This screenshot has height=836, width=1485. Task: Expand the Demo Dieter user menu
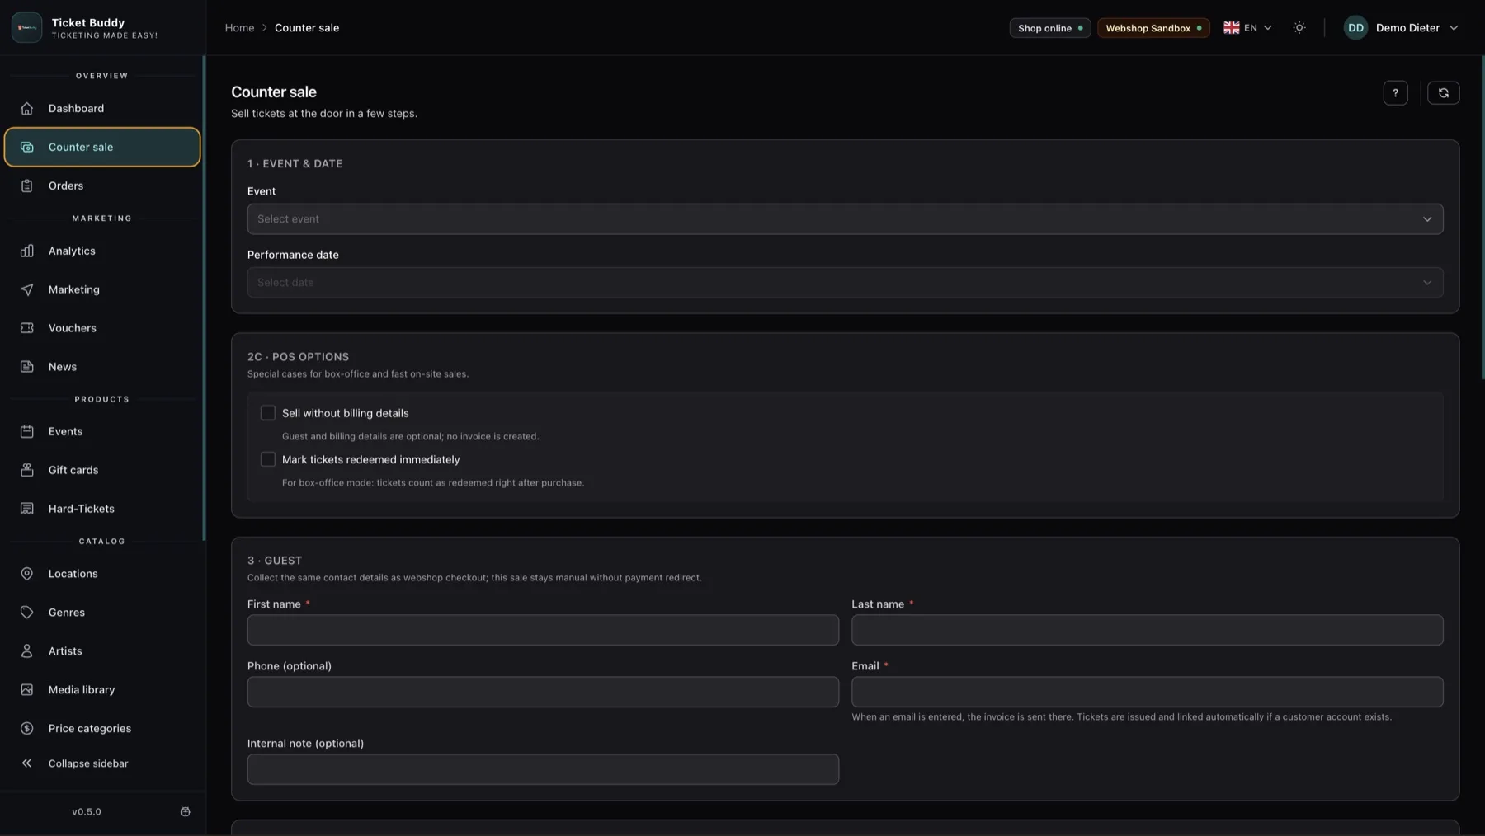pos(1401,28)
